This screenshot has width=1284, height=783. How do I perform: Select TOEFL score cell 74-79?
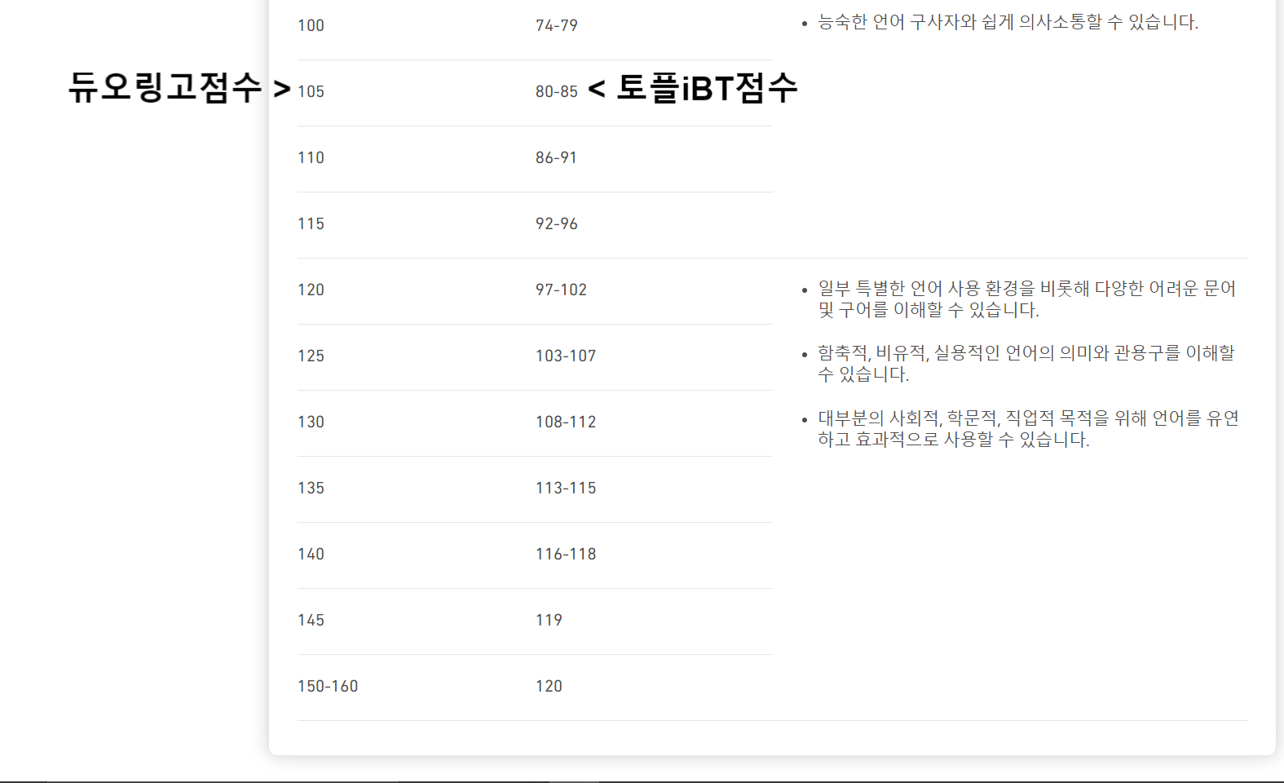pos(557,25)
